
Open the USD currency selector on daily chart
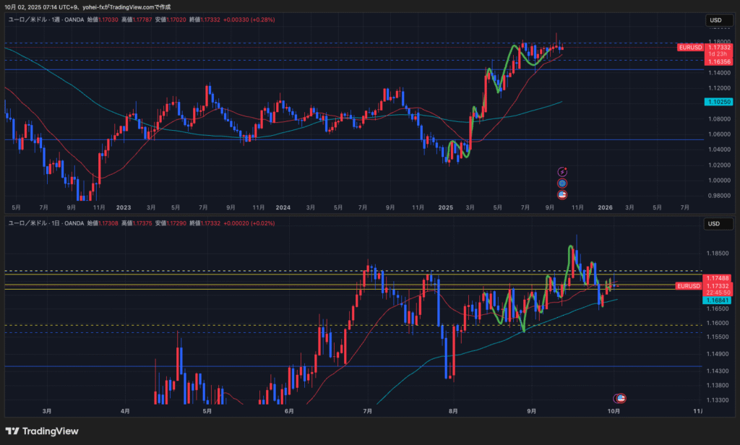715,224
